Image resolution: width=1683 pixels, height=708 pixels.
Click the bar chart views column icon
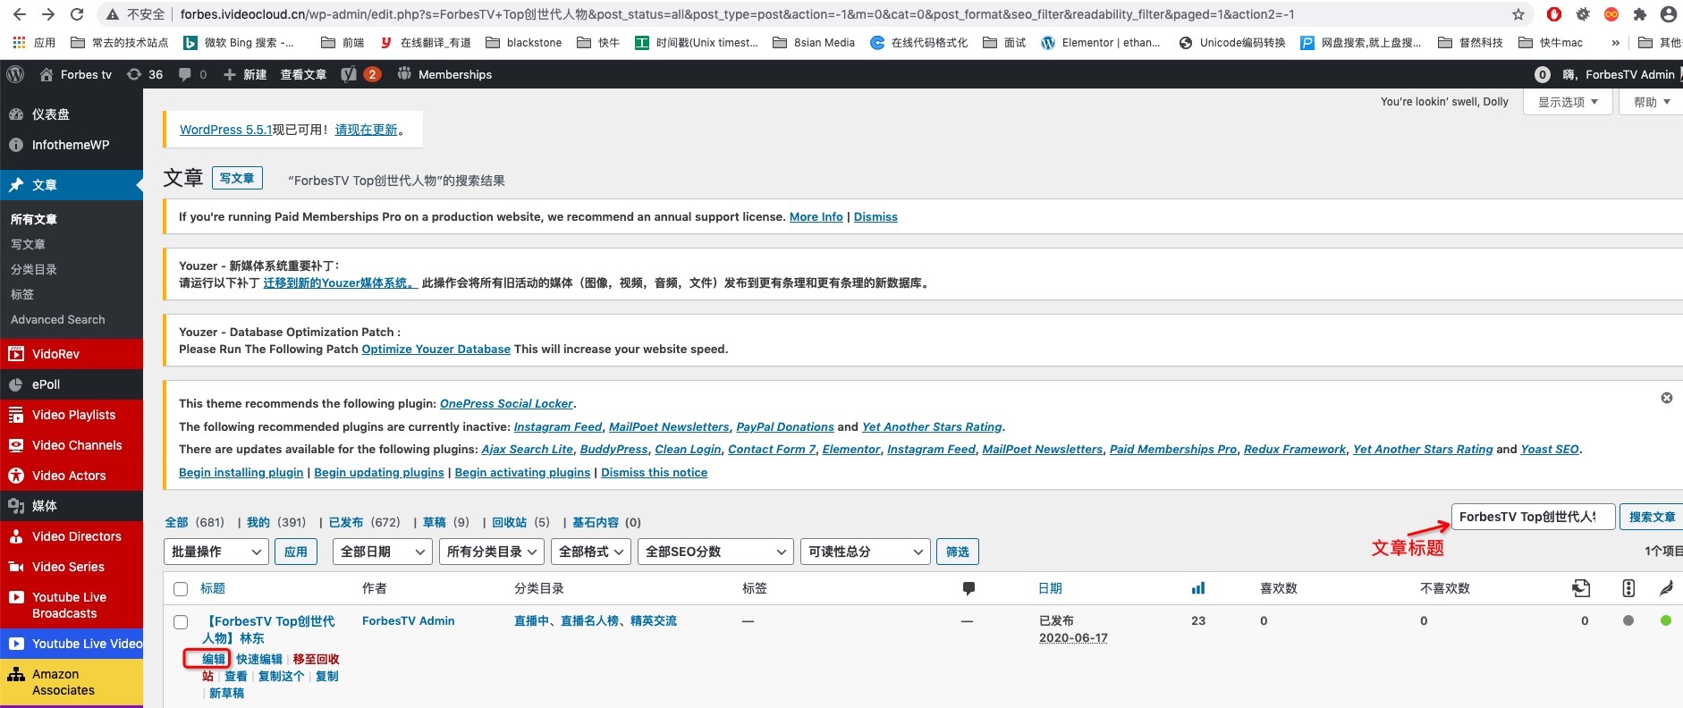(1197, 588)
